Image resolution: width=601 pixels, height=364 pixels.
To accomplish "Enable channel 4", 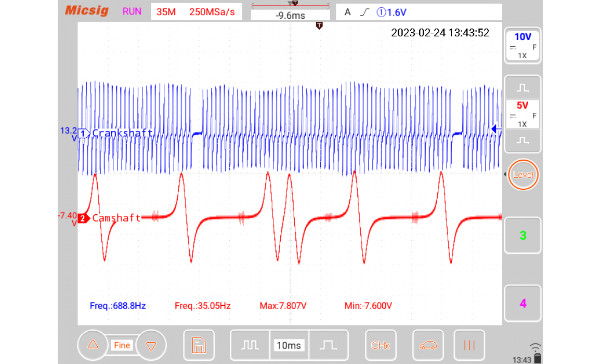I will point(522,303).
